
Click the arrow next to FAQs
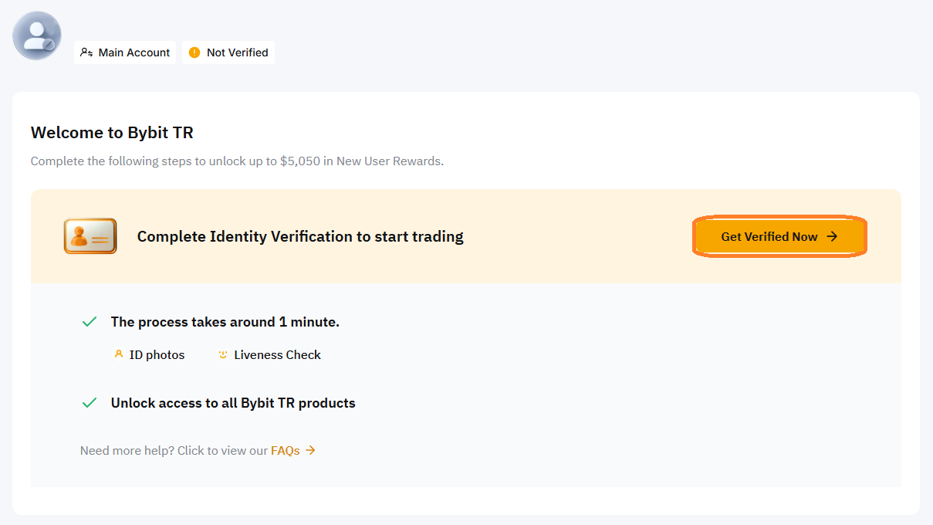click(310, 450)
